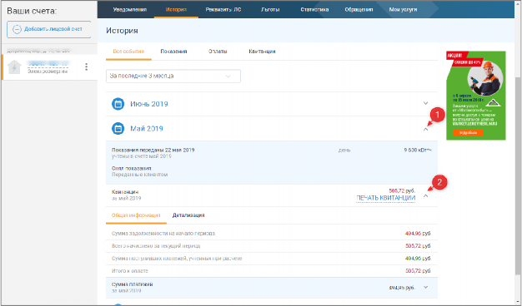Click the green promotional banner image

click(x=476, y=96)
